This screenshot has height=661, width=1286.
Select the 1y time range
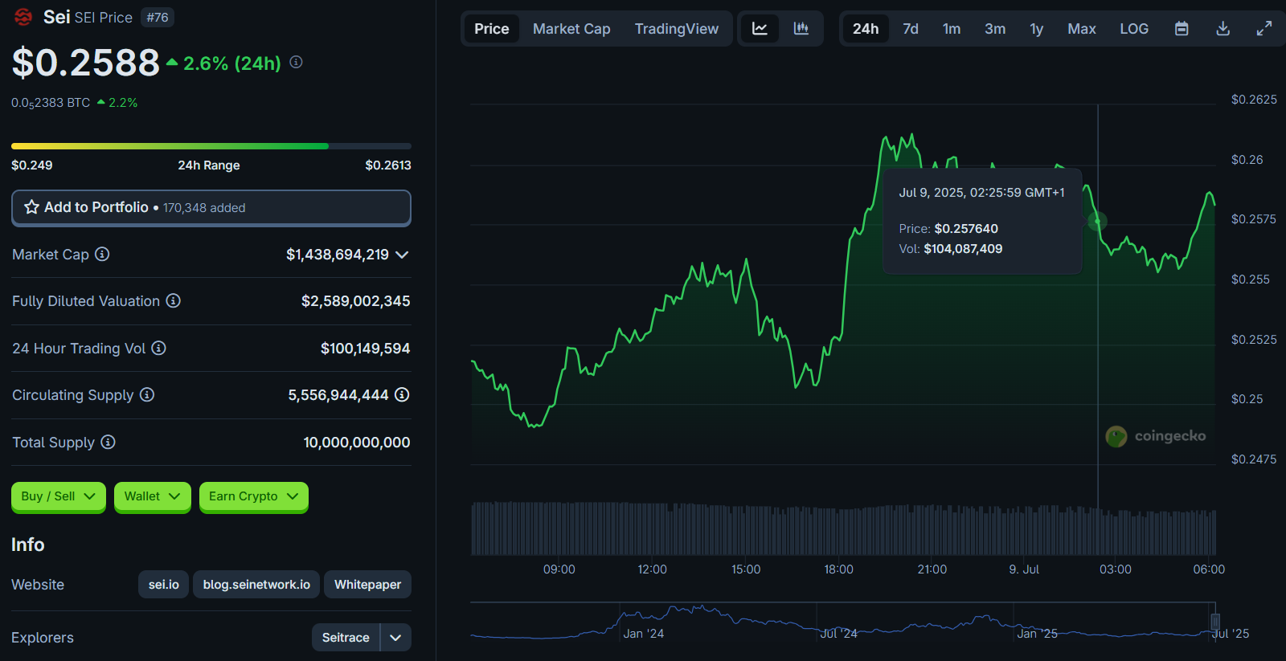[1036, 29]
